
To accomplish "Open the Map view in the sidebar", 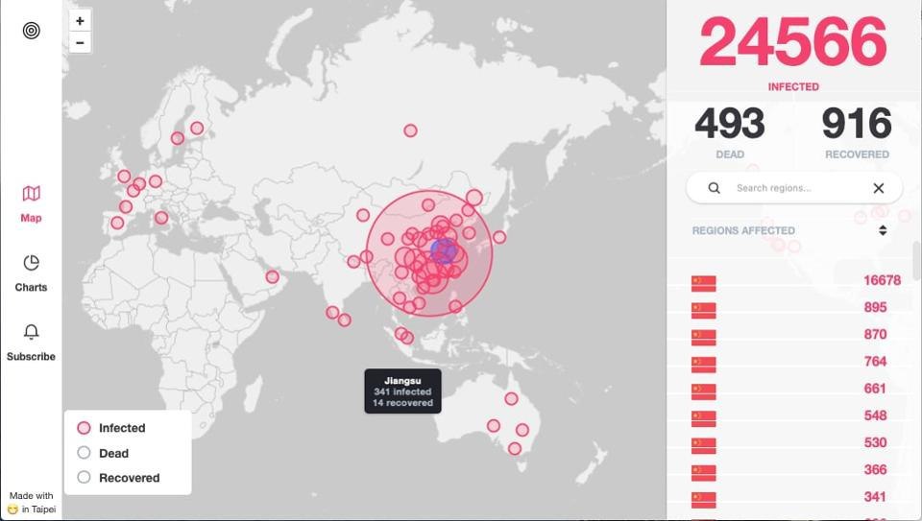I will (31, 203).
